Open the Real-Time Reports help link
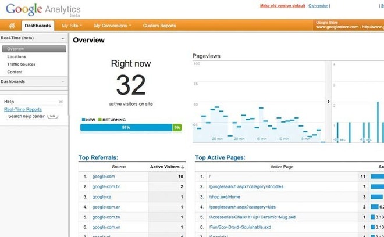This screenshot has height=237, width=384. pos(23,109)
